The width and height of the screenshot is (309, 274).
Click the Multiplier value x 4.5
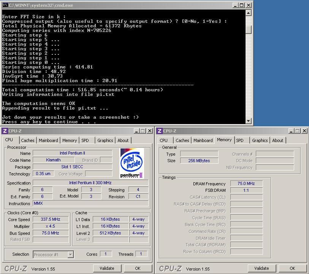51,226
